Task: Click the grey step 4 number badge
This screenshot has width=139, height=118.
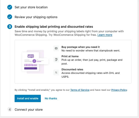Action: pyautogui.click(x=10, y=109)
